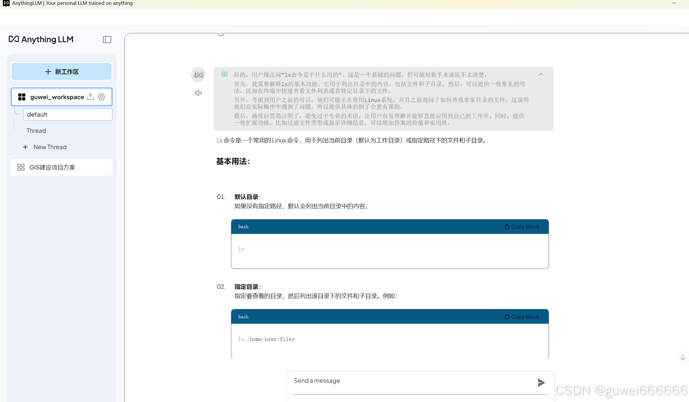
Task: Toggle the sidebar collapse icon
Action: coord(107,40)
